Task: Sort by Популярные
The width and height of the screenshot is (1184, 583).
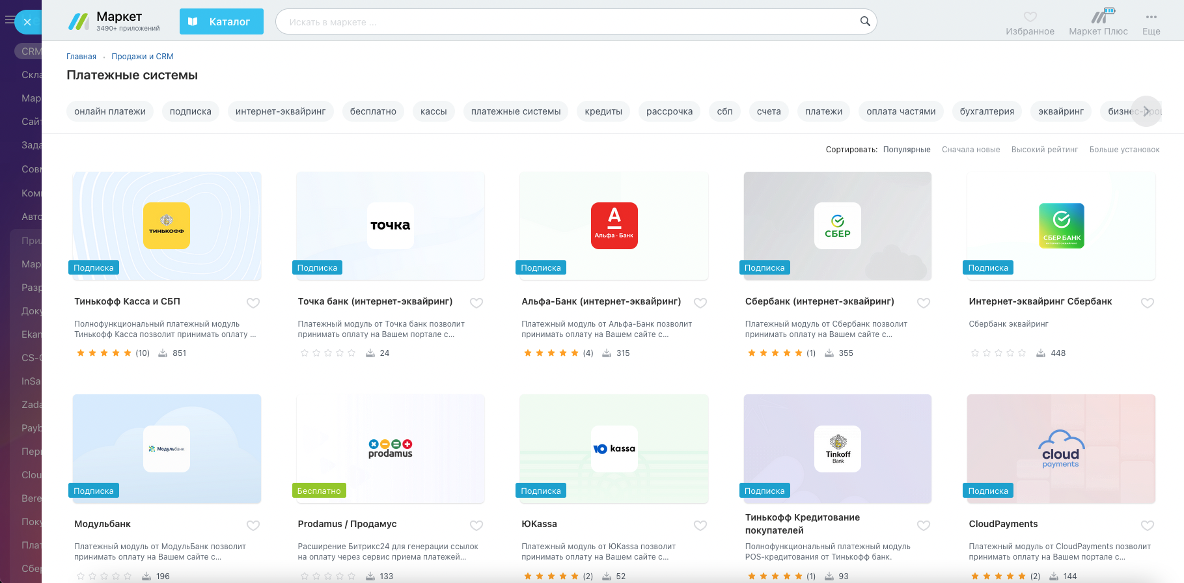Action: (907, 150)
